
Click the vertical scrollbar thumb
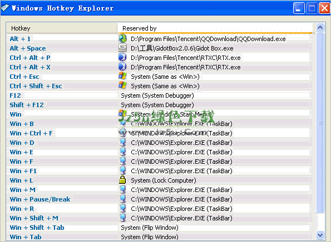pos(320,123)
